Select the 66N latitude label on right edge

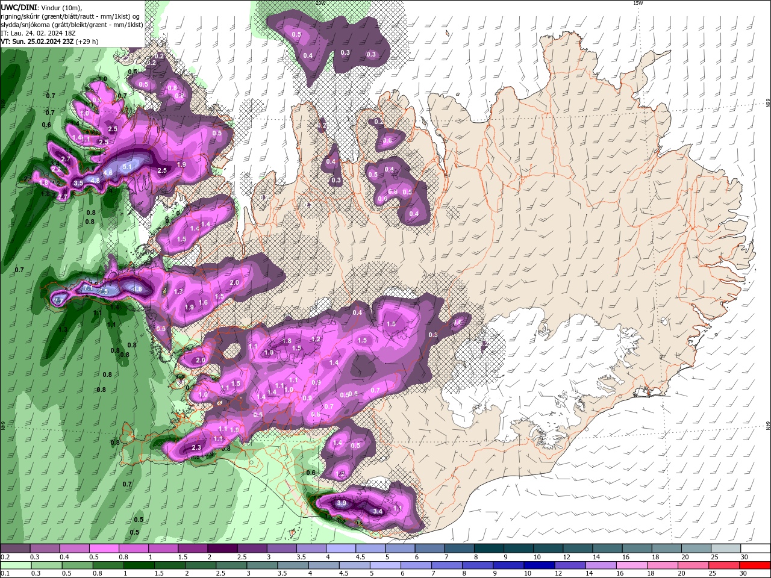tap(768, 103)
